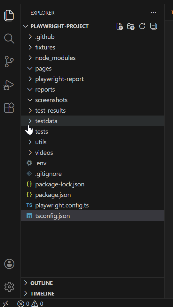The height and width of the screenshot is (307, 173).
Task: Click the package.json braces icon
Action: point(29,195)
